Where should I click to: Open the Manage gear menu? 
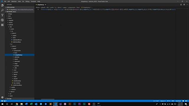[x=2, y=97]
